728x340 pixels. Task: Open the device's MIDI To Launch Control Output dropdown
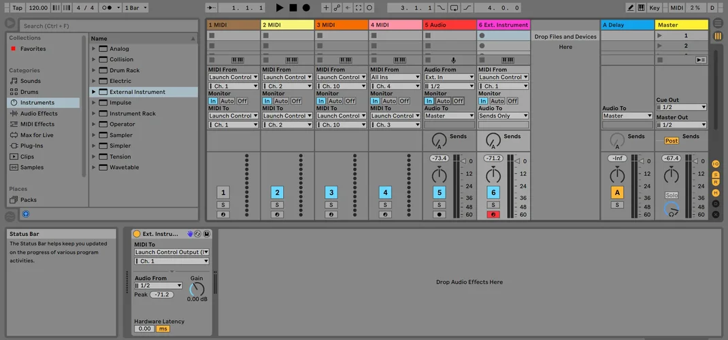(171, 252)
